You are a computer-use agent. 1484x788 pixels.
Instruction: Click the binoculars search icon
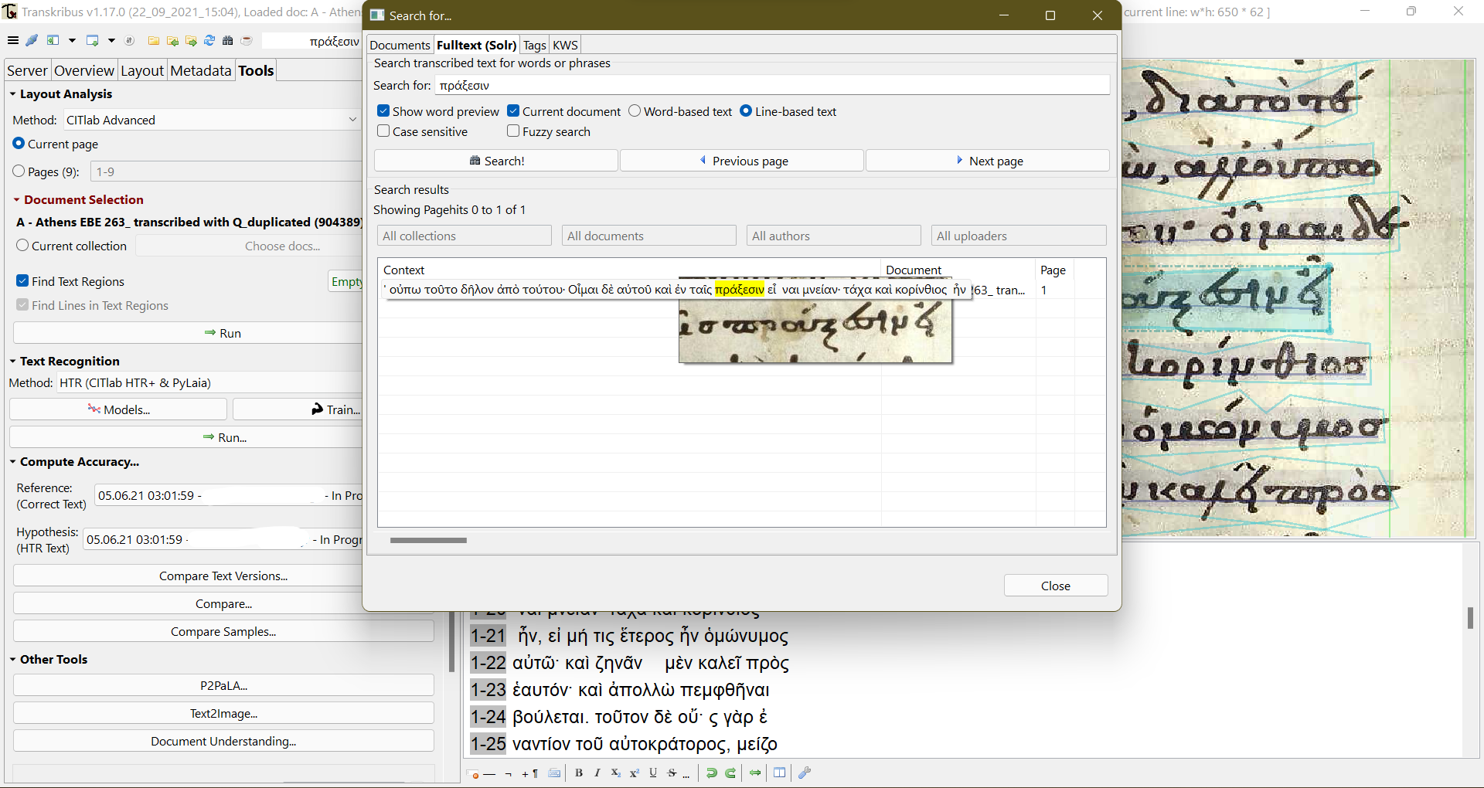[x=227, y=41]
